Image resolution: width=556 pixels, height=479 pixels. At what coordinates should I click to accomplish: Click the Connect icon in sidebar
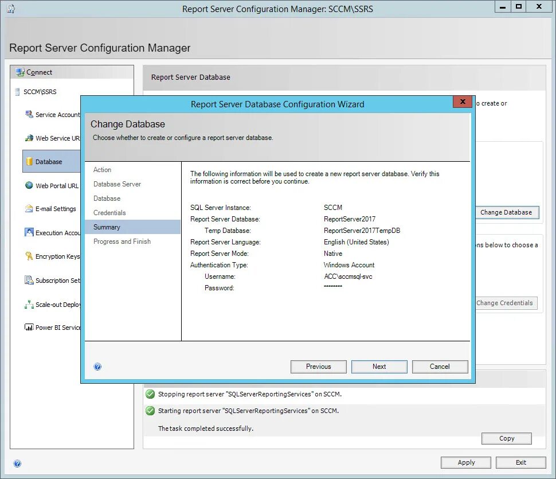(20, 72)
